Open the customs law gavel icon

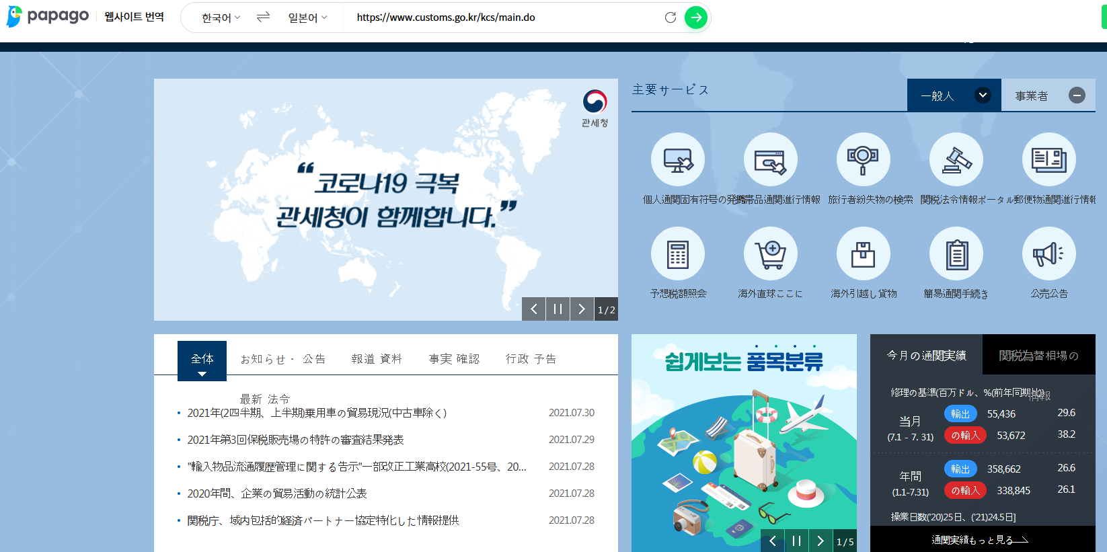(956, 160)
